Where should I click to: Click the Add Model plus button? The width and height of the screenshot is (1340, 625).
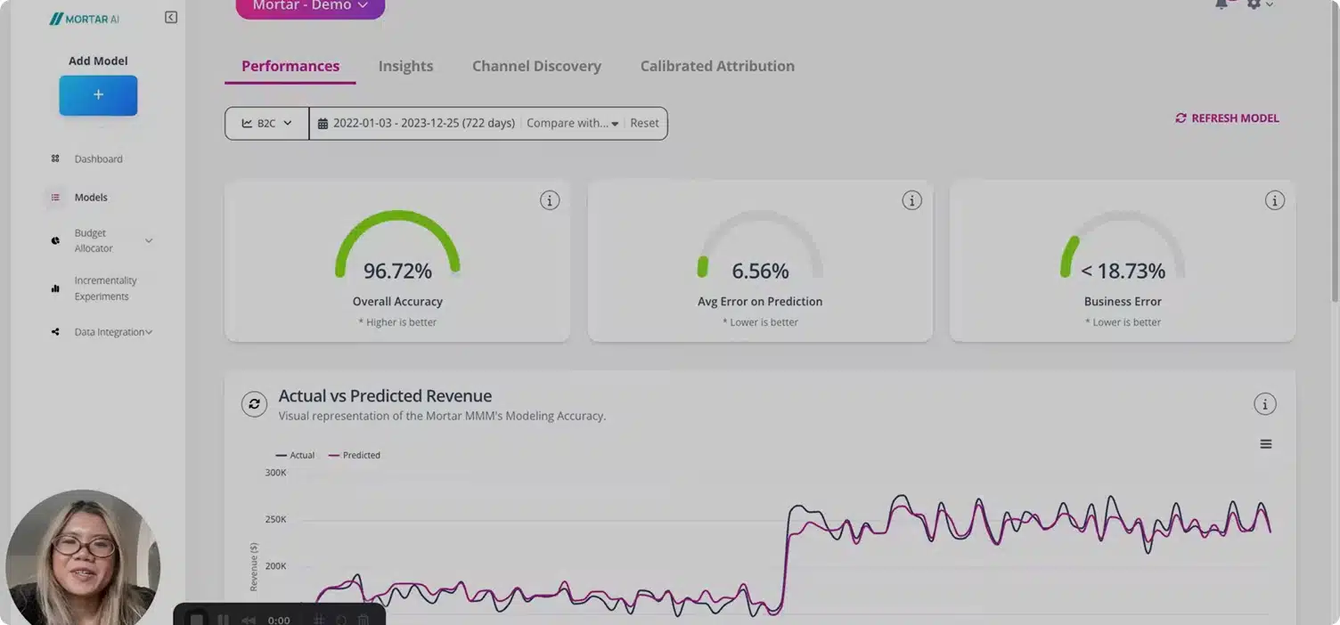pyautogui.click(x=98, y=95)
